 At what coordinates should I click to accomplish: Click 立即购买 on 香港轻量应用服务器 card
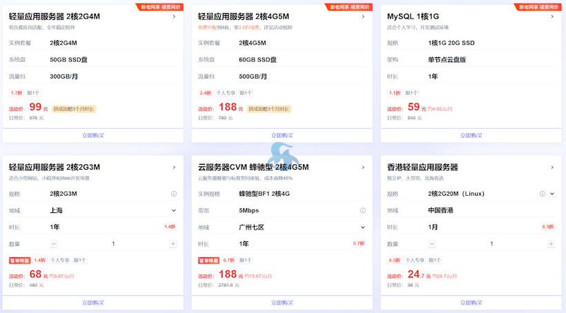(471, 303)
